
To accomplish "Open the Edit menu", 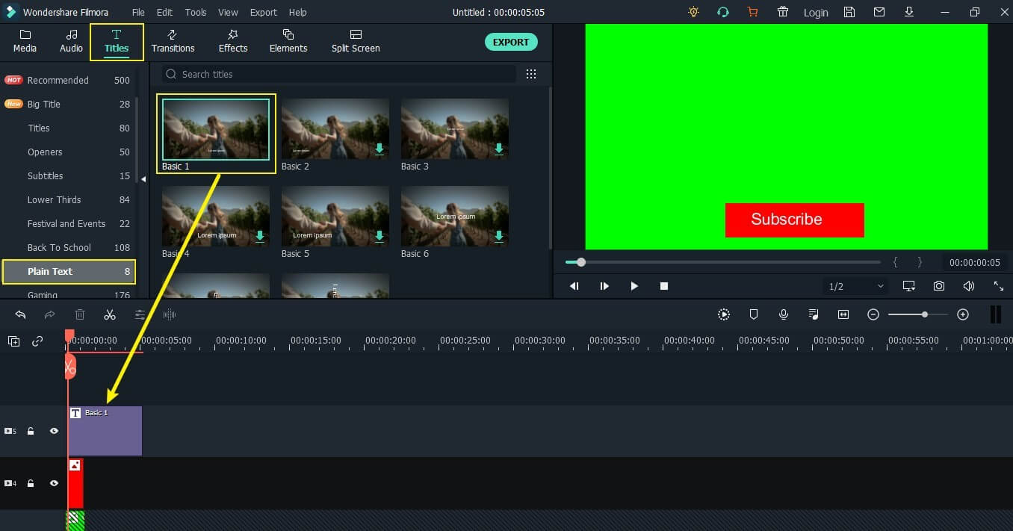I will coord(164,12).
